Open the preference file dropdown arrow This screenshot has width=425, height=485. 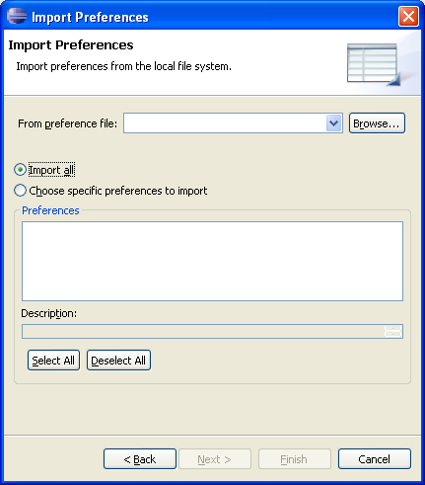click(x=333, y=123)
